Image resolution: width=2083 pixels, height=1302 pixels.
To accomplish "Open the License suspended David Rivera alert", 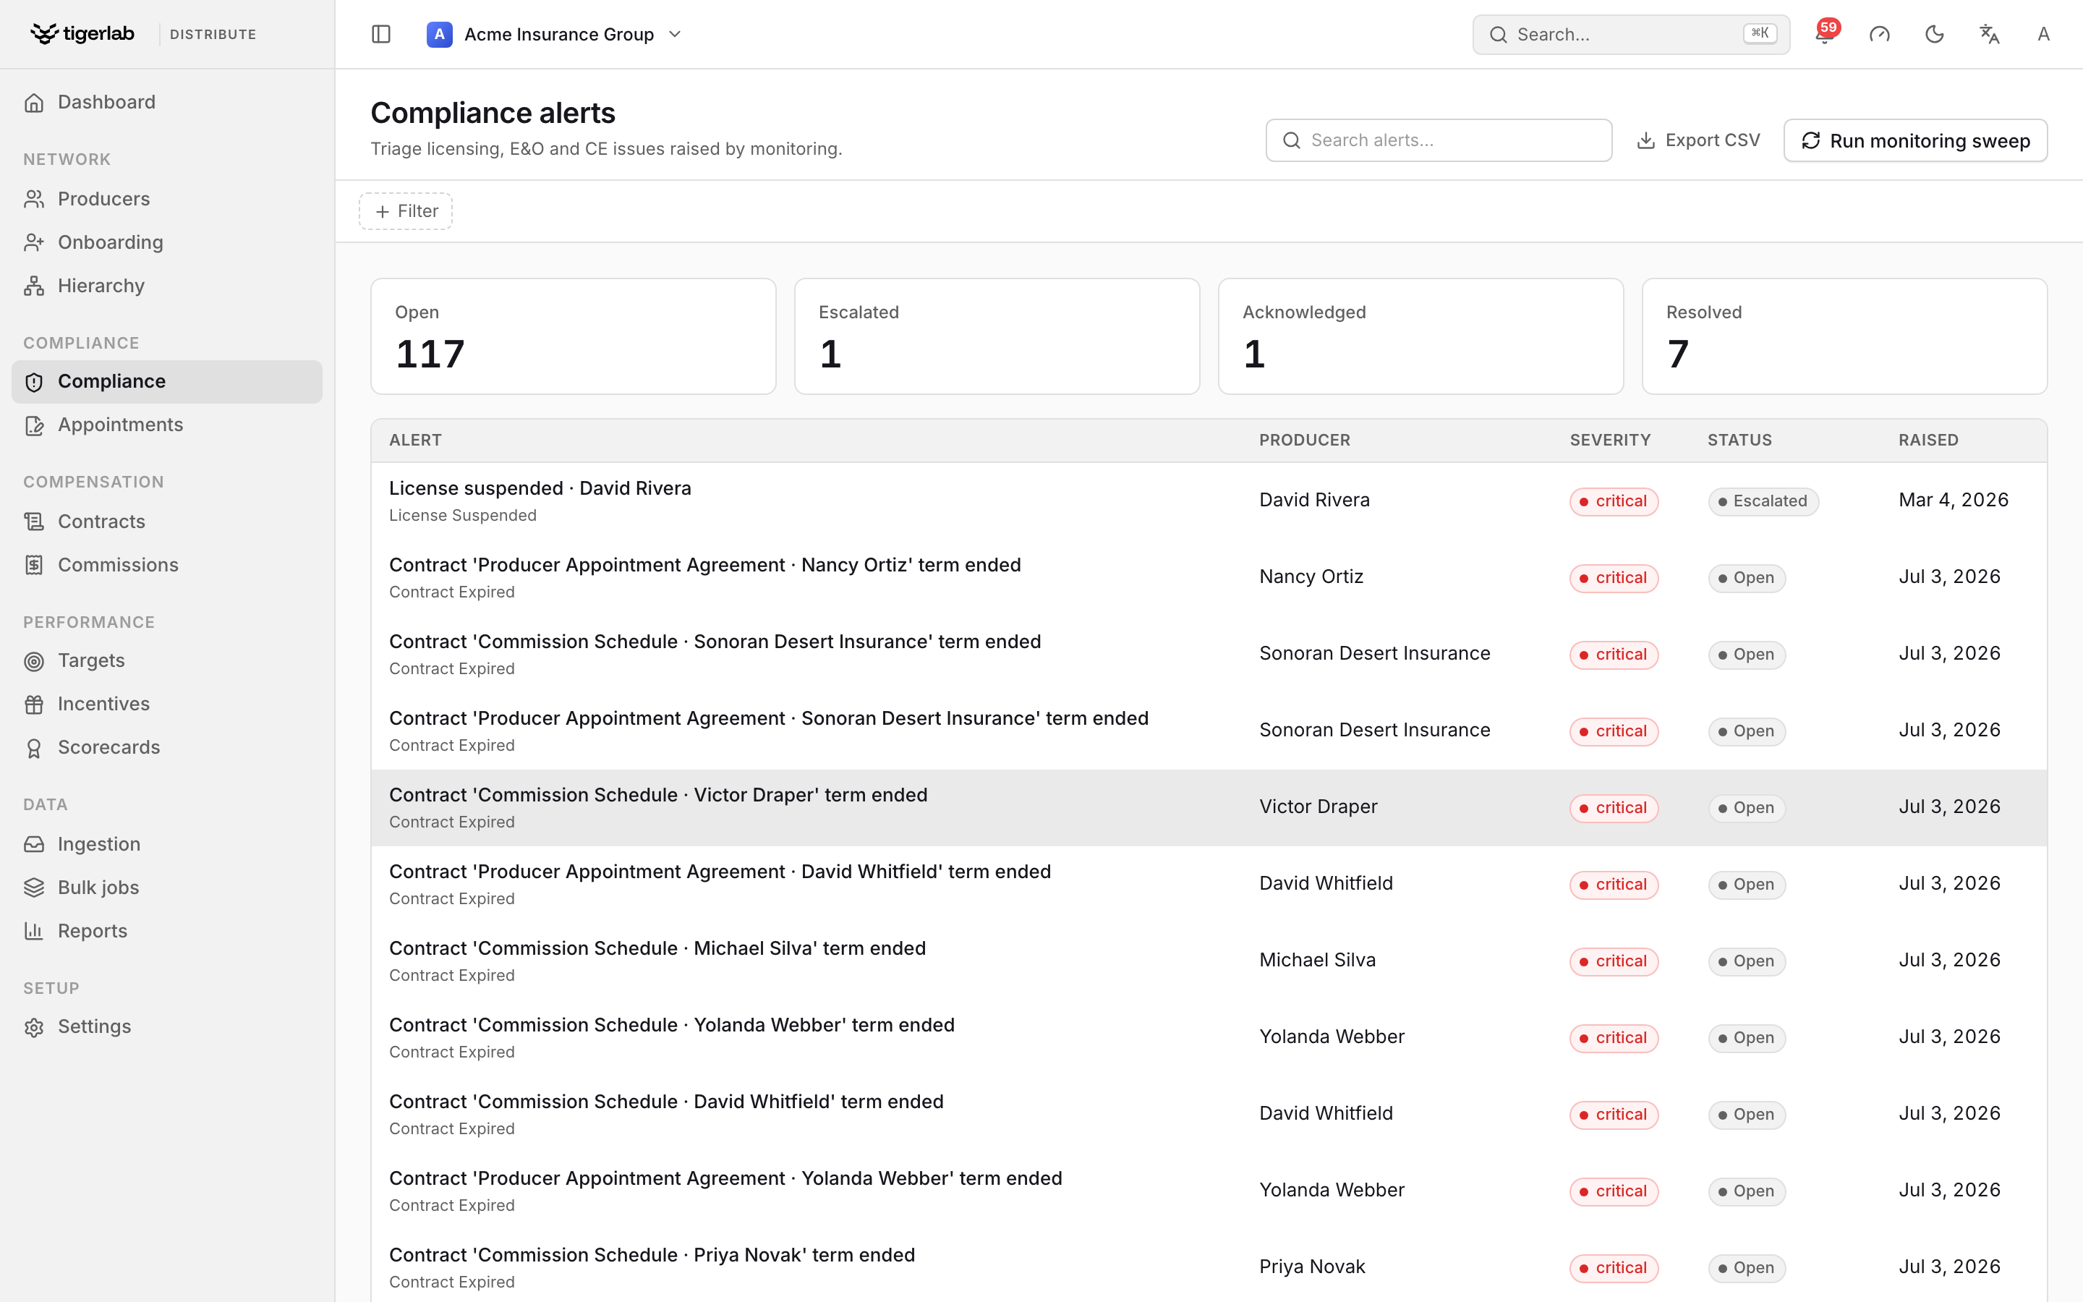I will (1209, 501).
